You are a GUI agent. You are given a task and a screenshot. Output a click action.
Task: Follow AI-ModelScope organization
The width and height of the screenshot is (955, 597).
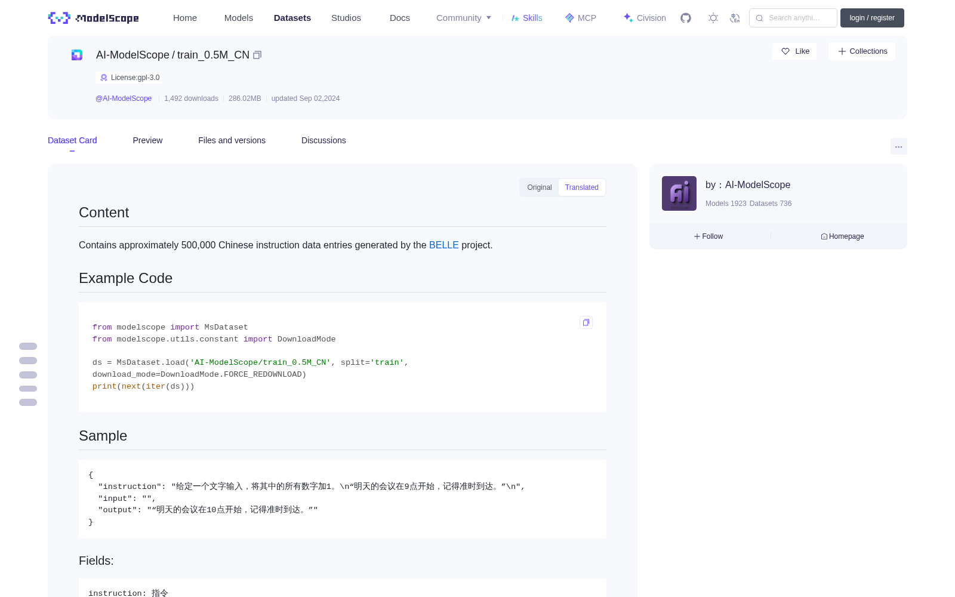pos(708,236)
